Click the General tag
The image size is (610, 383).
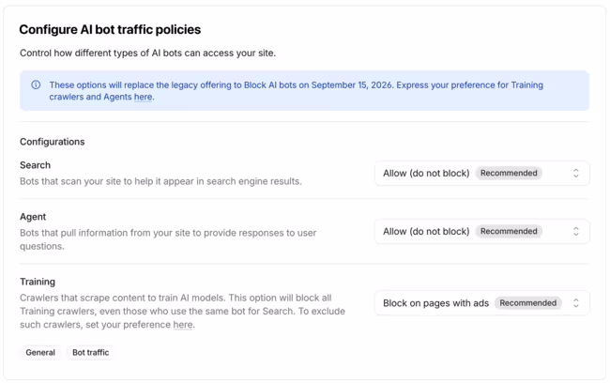40,353
